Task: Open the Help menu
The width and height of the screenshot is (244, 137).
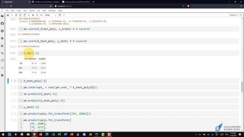Action: (x=60, y=11)
